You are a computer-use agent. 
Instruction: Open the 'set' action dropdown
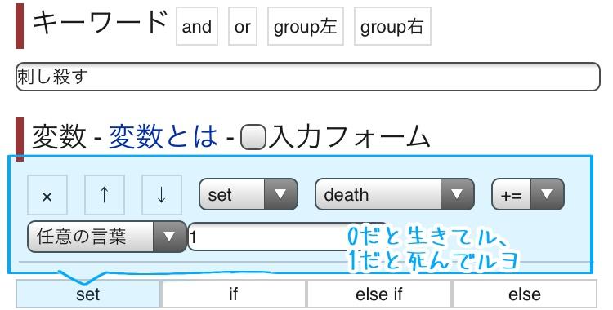(248, 194)
